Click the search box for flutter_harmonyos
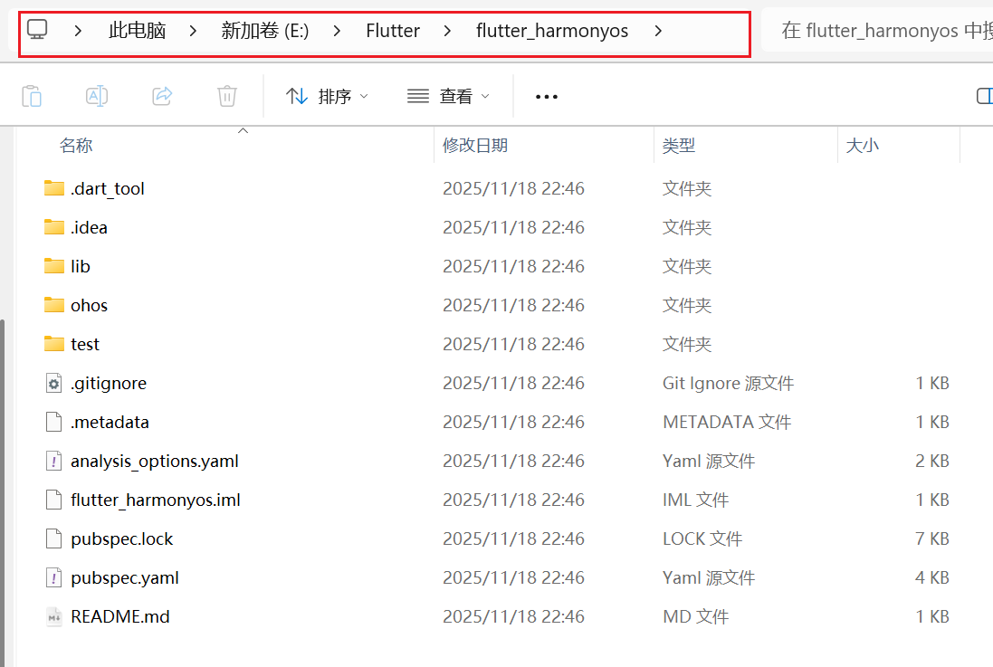The height and width of the screenshot is (667, 993). (x=877, y=31)
